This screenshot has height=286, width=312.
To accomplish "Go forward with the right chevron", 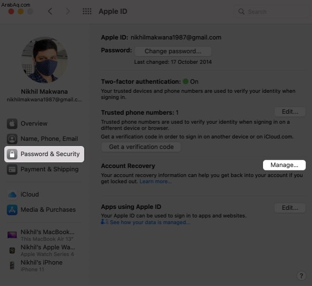I will [x=68, y=11].
